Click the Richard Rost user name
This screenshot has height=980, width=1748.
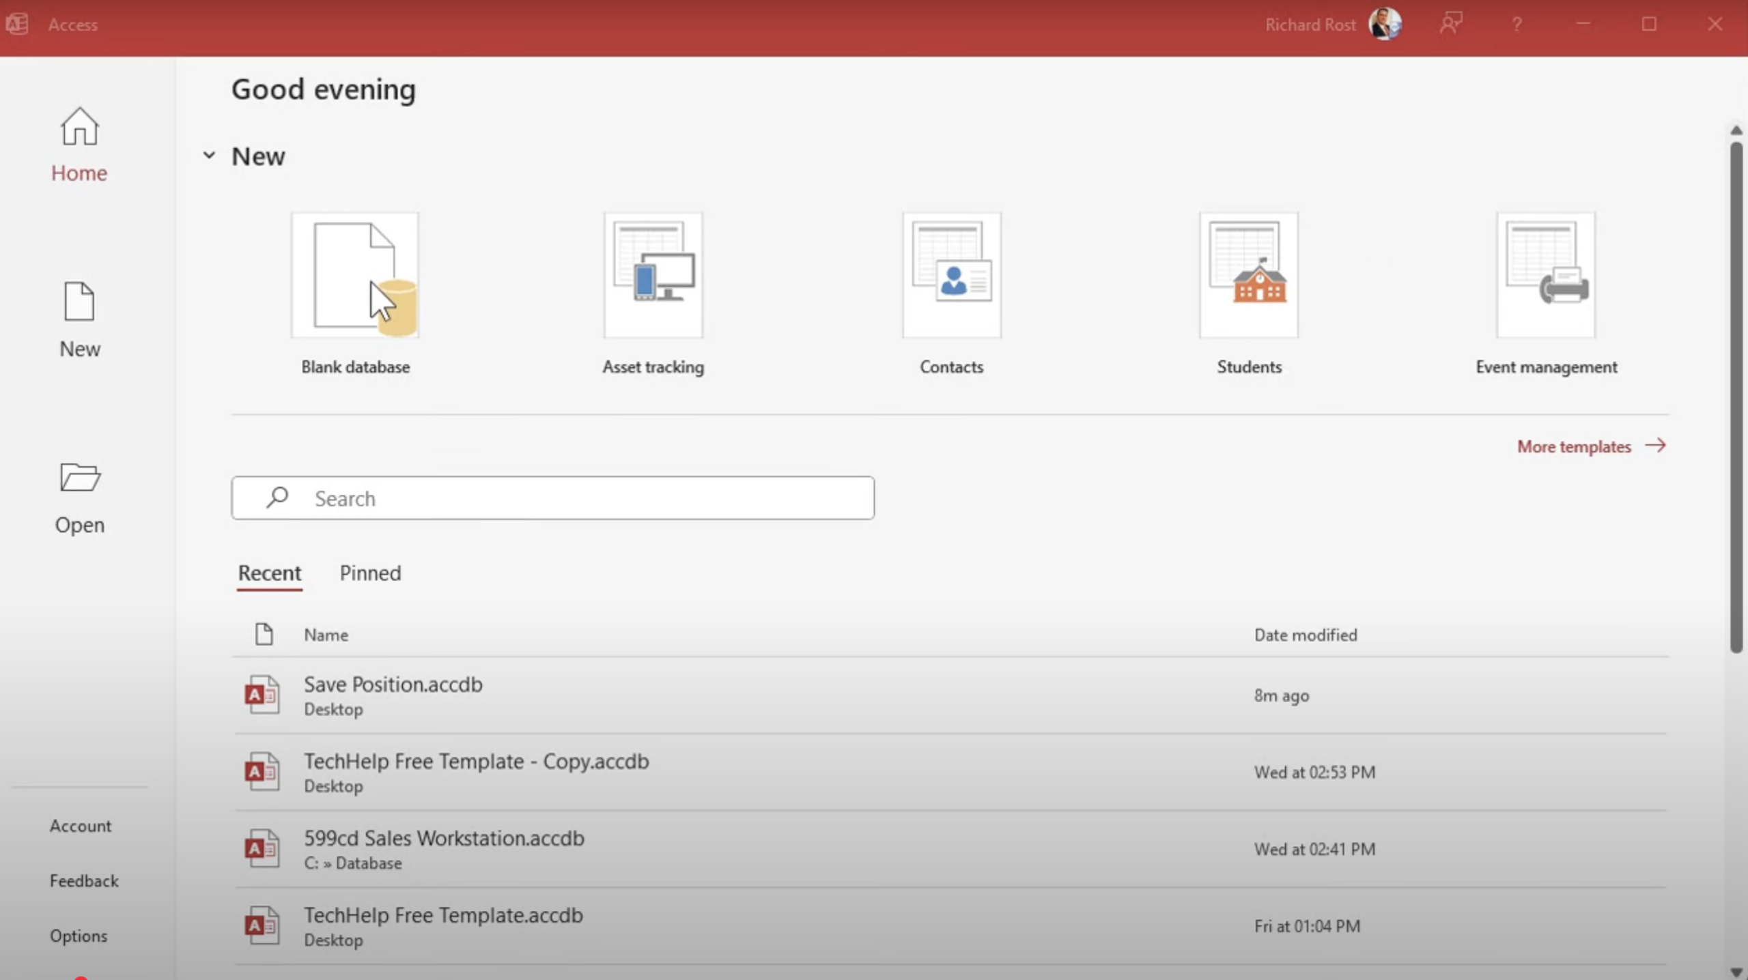point(1310,25)
